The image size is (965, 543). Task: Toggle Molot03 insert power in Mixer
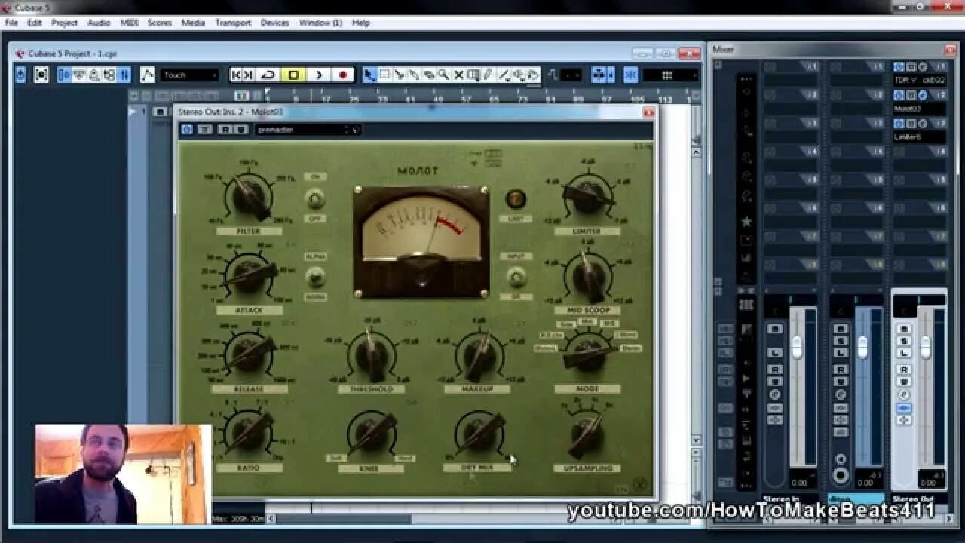pos(899,96)
